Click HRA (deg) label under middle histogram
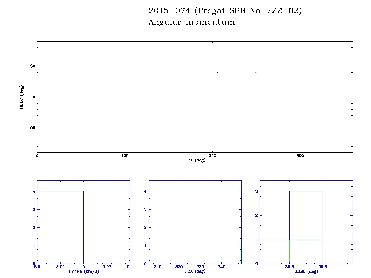Viewport: 371px width, 278px height. pyautogui.click(x=195, y=271)
